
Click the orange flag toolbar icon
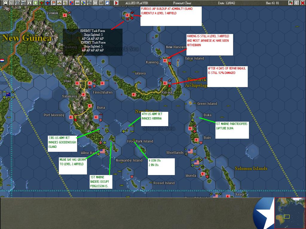pos(53,3)
